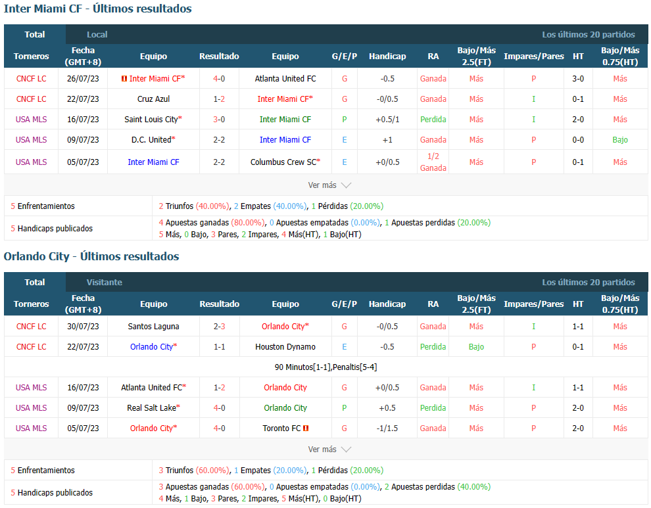
Task: Open the D.C. United team link
Action: click(x=151, y=140)
